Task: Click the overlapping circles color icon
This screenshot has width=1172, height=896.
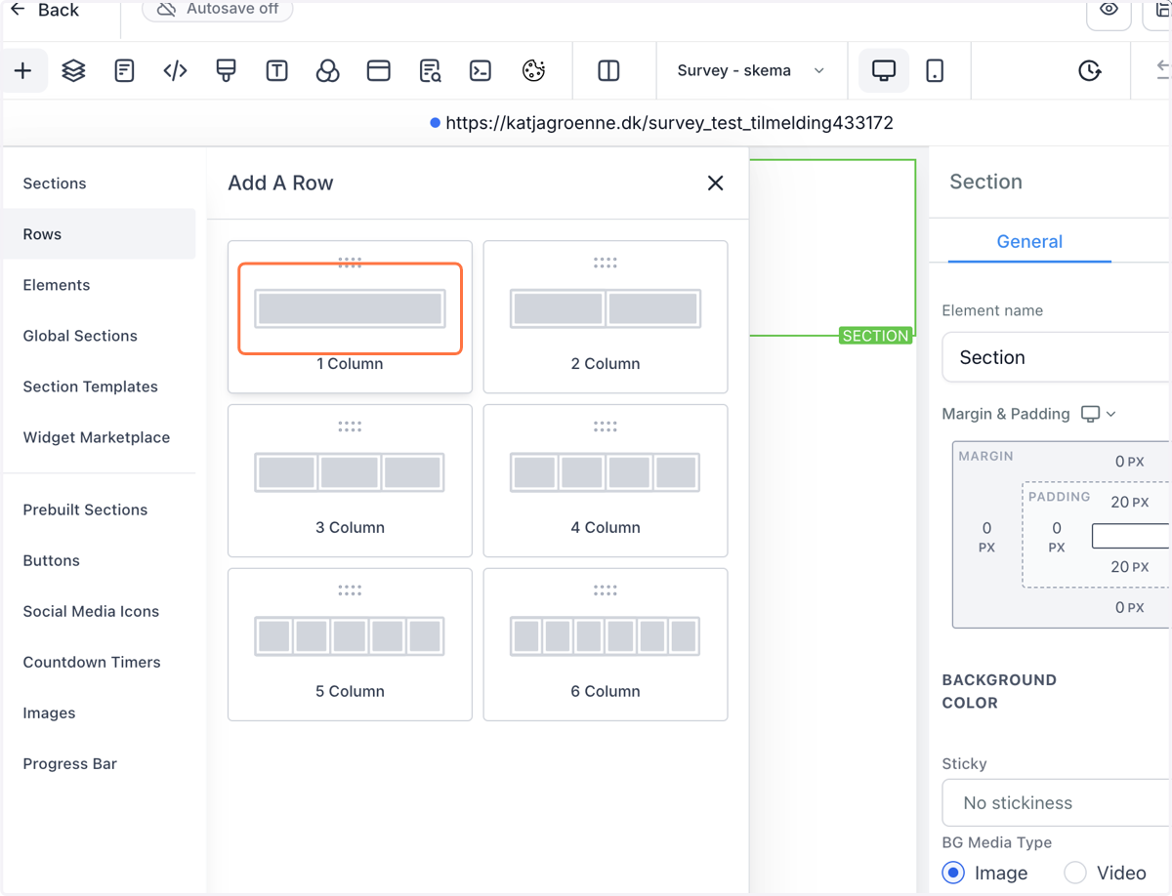Action: click(x=327, y=70)
